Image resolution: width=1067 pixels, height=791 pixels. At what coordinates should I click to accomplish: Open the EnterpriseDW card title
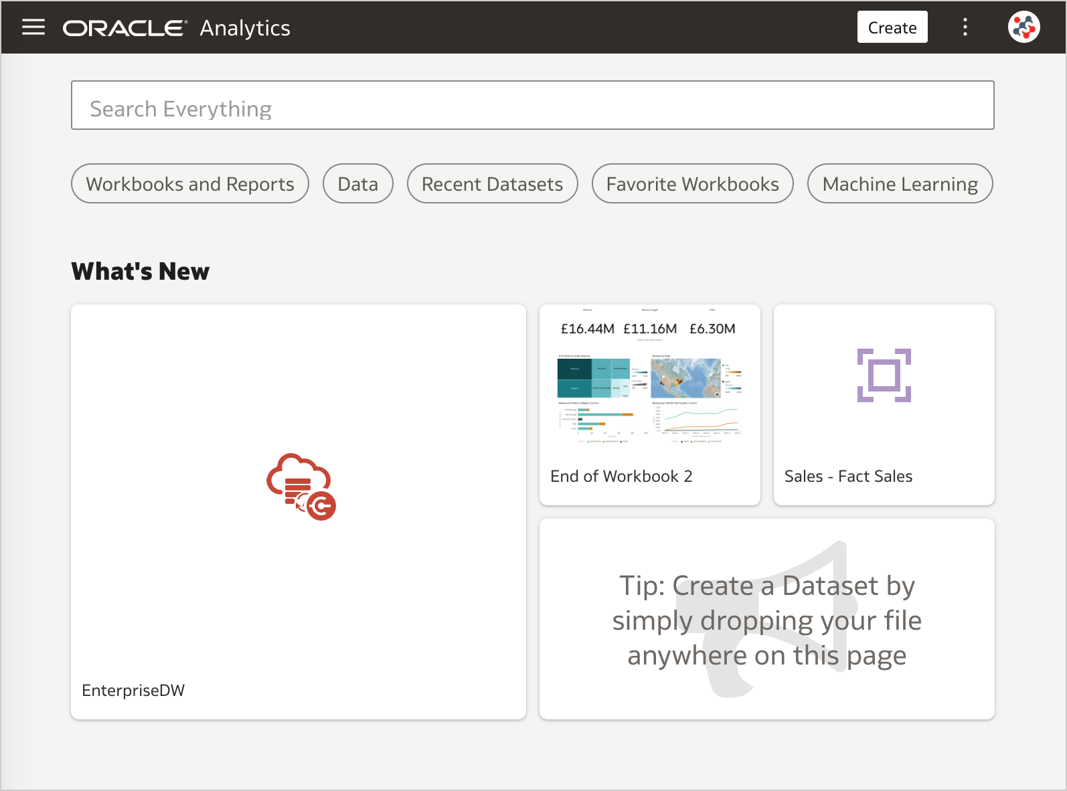click(x=133, y=691)
